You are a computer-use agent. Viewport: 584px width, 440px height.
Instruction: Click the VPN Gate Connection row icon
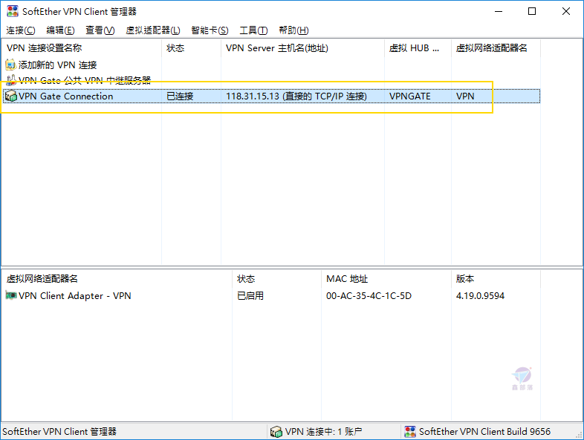tap(11, 96)
